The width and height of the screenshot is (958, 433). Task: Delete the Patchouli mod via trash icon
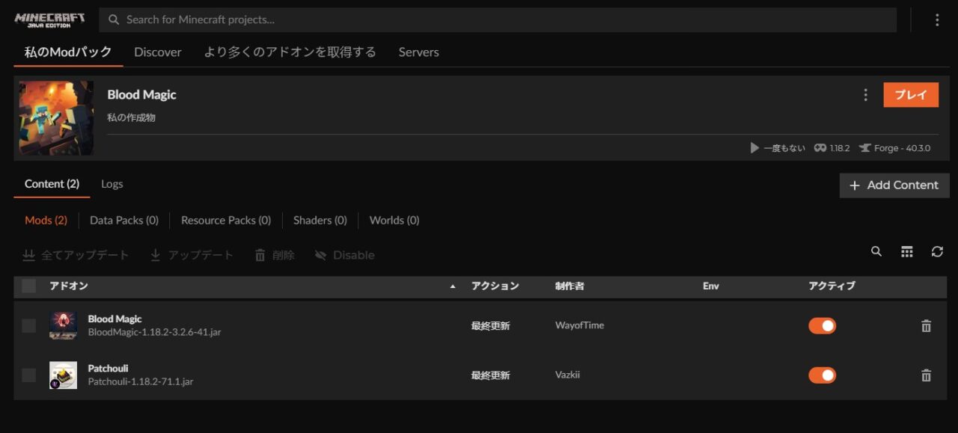(926, 375)
